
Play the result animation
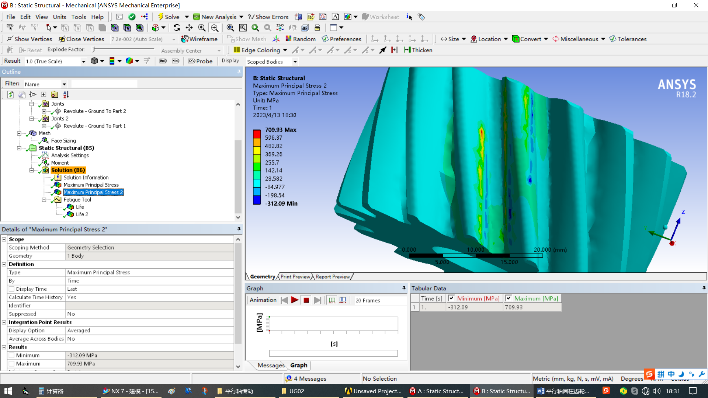click(x=295, y=300)
